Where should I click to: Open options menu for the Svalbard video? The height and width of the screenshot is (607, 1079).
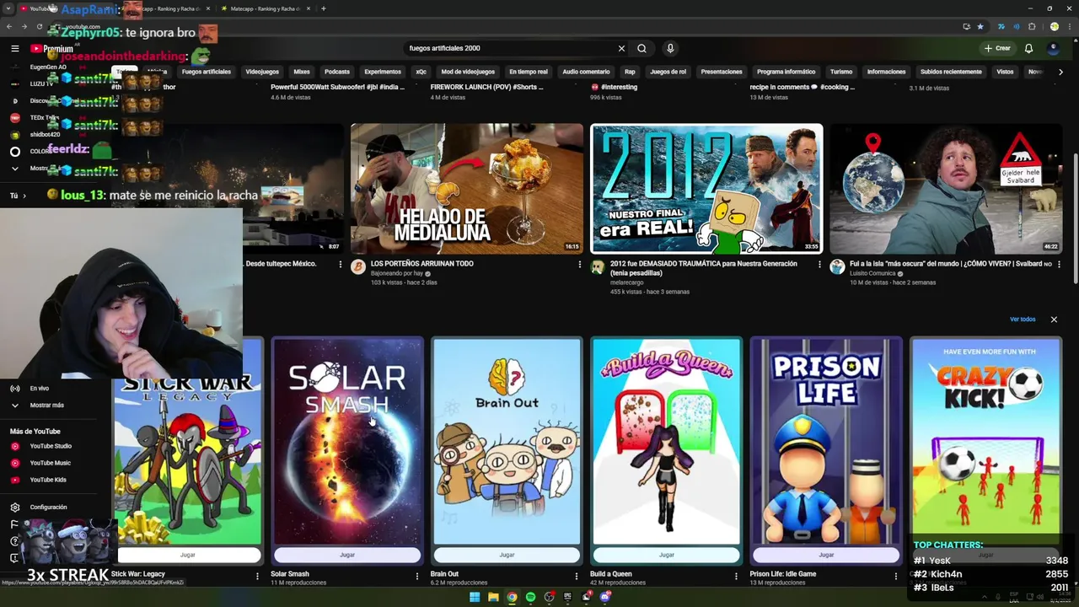(x=1059, y=264)
